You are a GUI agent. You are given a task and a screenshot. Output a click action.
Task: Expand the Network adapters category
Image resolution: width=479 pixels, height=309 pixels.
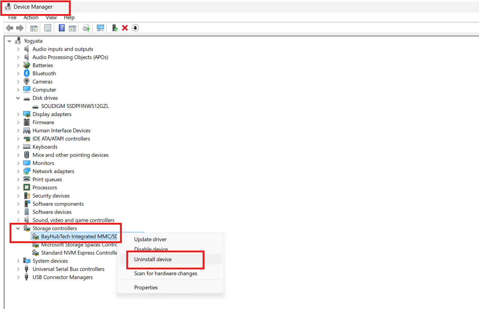(x=18, y=171)
